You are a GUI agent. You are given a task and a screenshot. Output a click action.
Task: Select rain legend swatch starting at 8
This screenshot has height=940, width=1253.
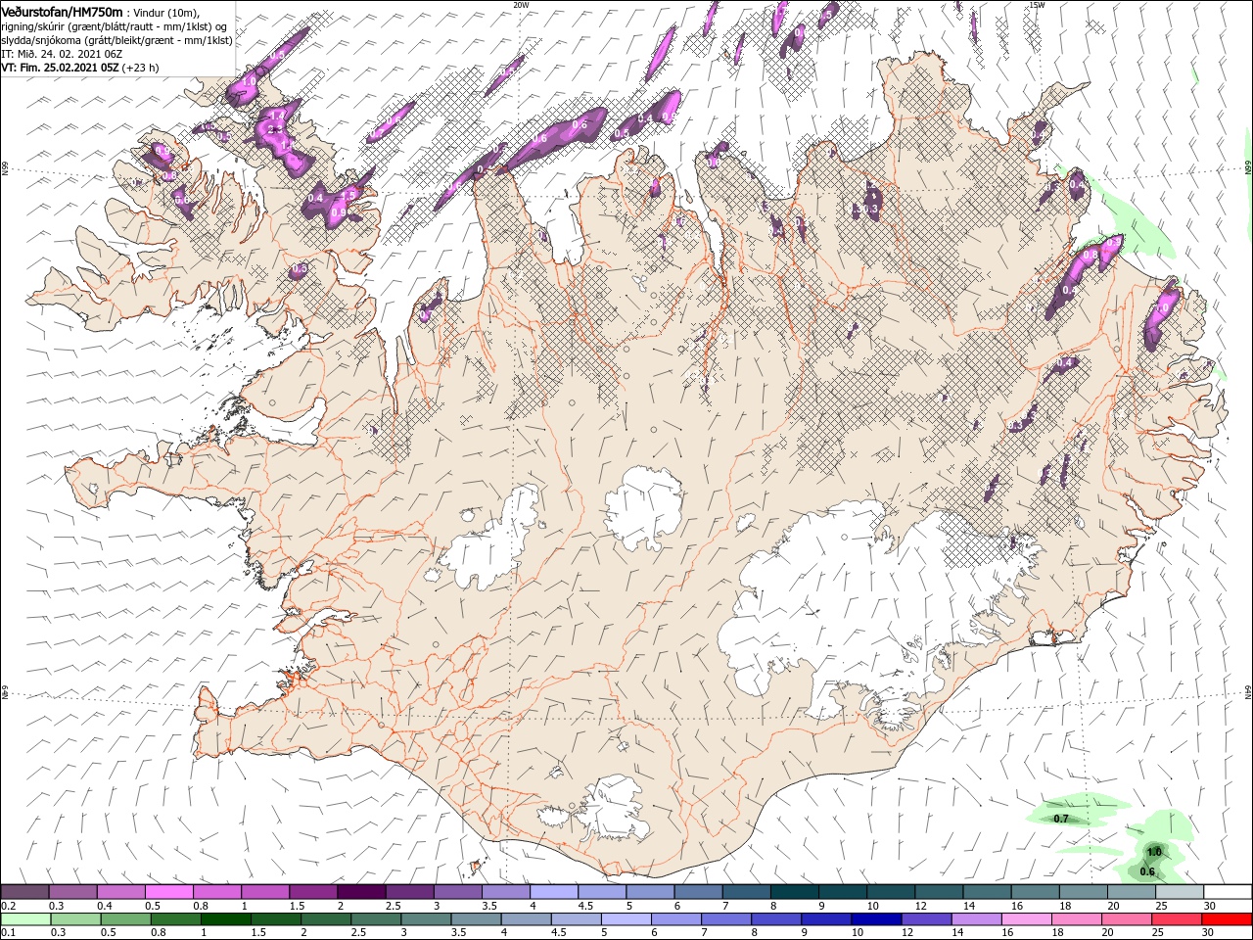775,918
